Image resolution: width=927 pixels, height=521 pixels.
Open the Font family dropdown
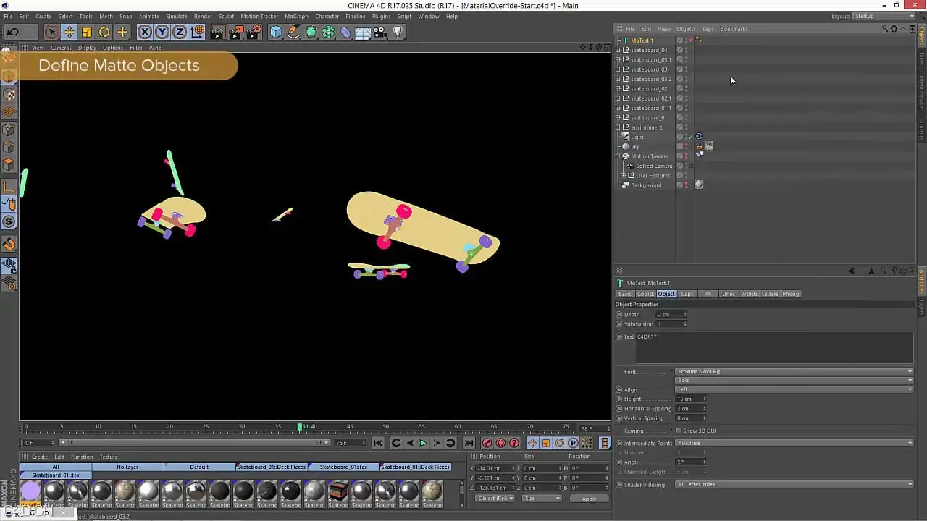coord(794,371)
